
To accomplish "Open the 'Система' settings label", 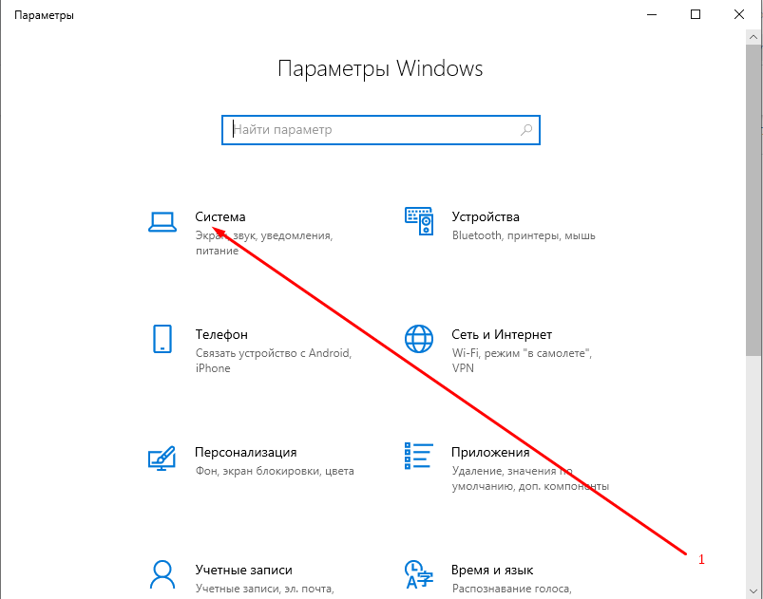I will point(220,216).
